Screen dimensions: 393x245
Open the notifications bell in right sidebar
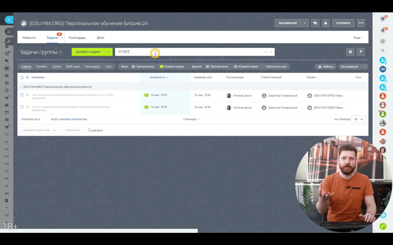pyautogui.click(x=383, y=30)
